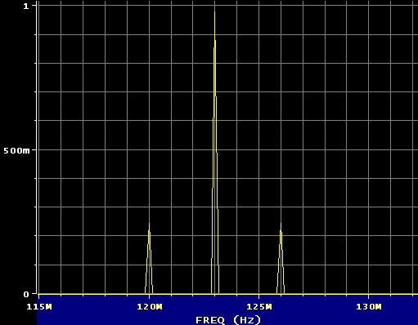Click the FREQ (Hz) axis title
418x325 pixels.
228,319
